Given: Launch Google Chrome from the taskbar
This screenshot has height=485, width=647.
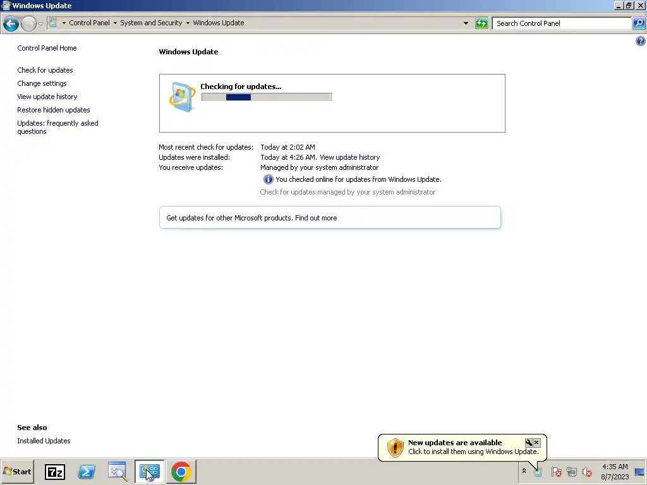Looking at the screenshot, I should tap(181, 472).
